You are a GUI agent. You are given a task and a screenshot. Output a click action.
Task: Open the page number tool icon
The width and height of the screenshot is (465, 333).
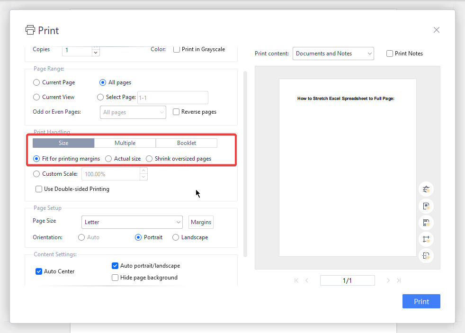(426, 206)
